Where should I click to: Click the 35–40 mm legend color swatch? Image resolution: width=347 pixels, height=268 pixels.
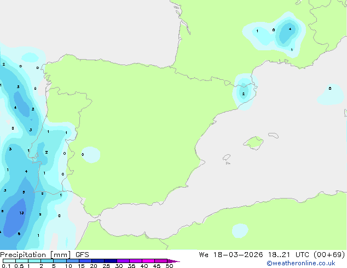pyautogui.click(x=136, y=261)
